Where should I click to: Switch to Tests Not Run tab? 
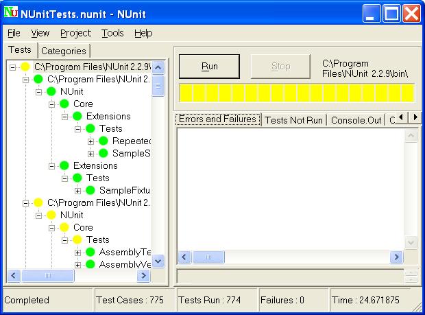tap(293, 120)
